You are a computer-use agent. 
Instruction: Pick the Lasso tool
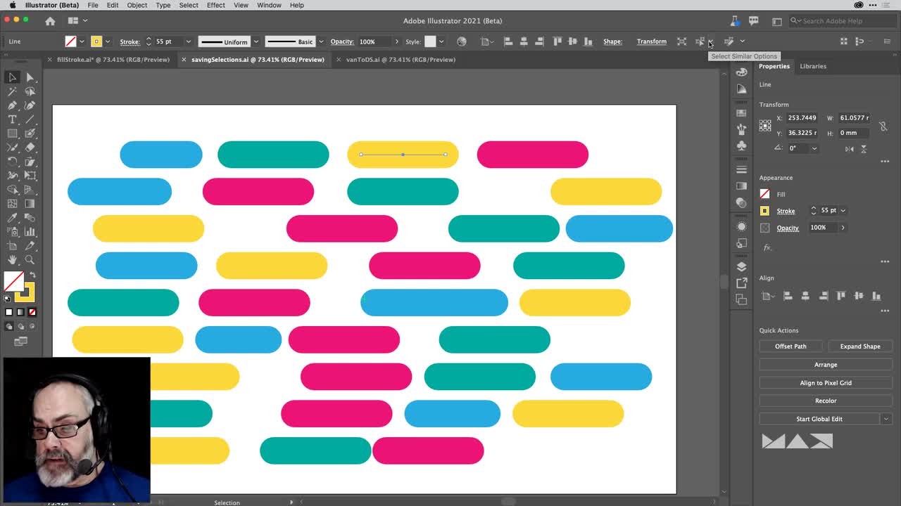(30, 91)
